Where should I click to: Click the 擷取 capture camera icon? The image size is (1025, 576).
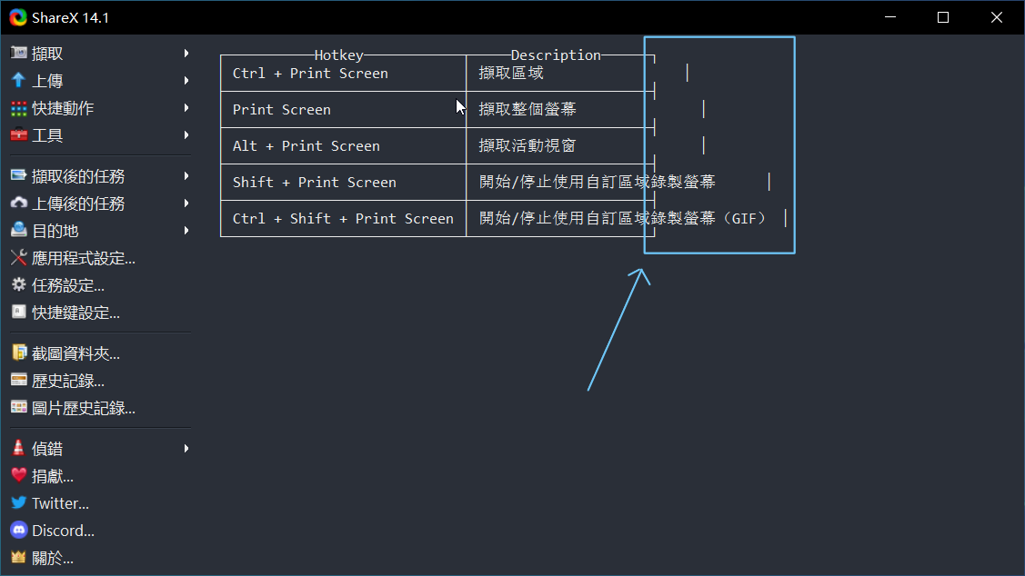tap(19, 53)
